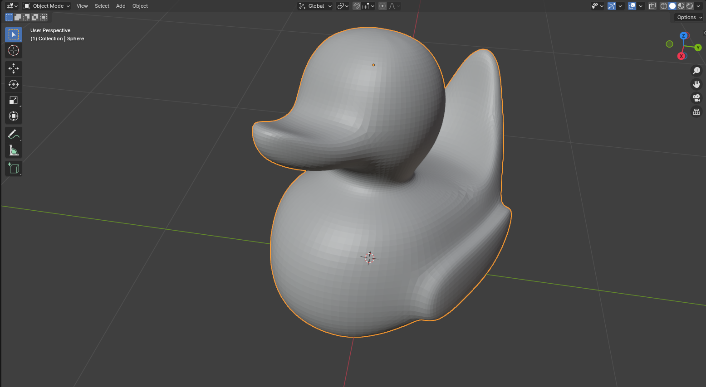Open the Object Mode dropdown

coord(47,6)
